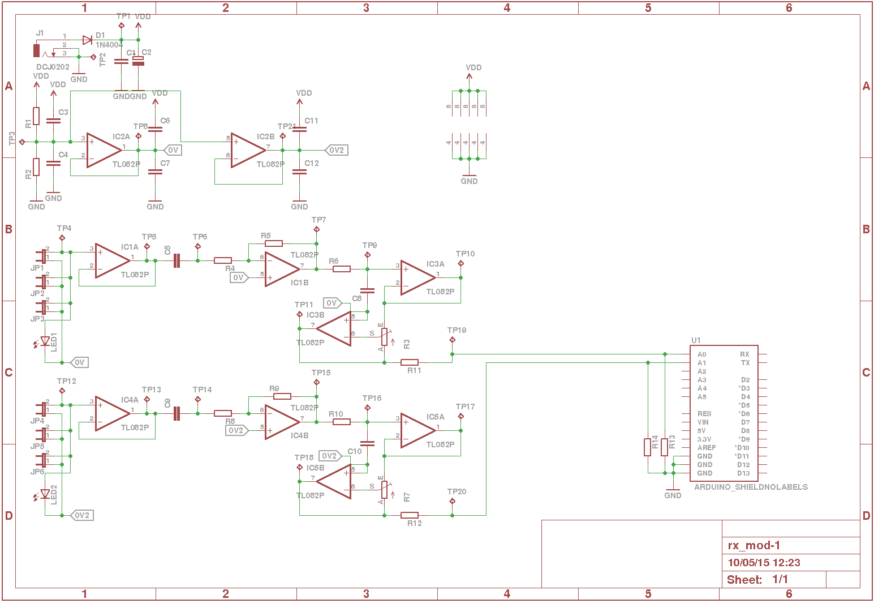The image size is (874, 603).
Task: Select resistor R6 symbol
Action: (342, 269)
